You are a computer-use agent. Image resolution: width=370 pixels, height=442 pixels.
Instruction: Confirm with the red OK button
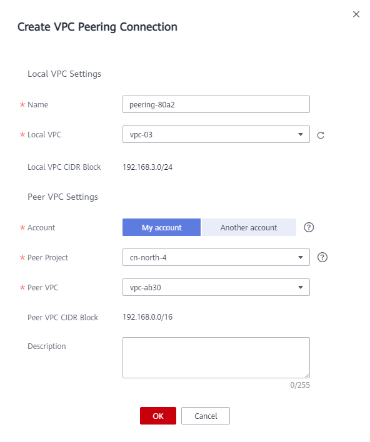click(157, 416)
